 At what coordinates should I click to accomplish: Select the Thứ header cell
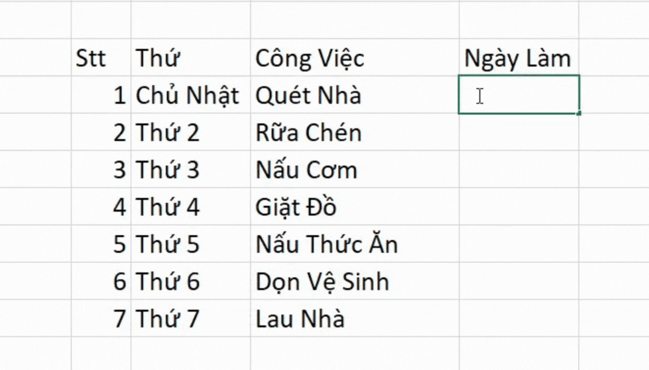coord(191,57)
